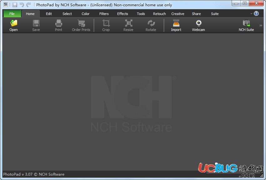Open the Filters tab
The image size is (266, 180).
click(x=104, y=14)
